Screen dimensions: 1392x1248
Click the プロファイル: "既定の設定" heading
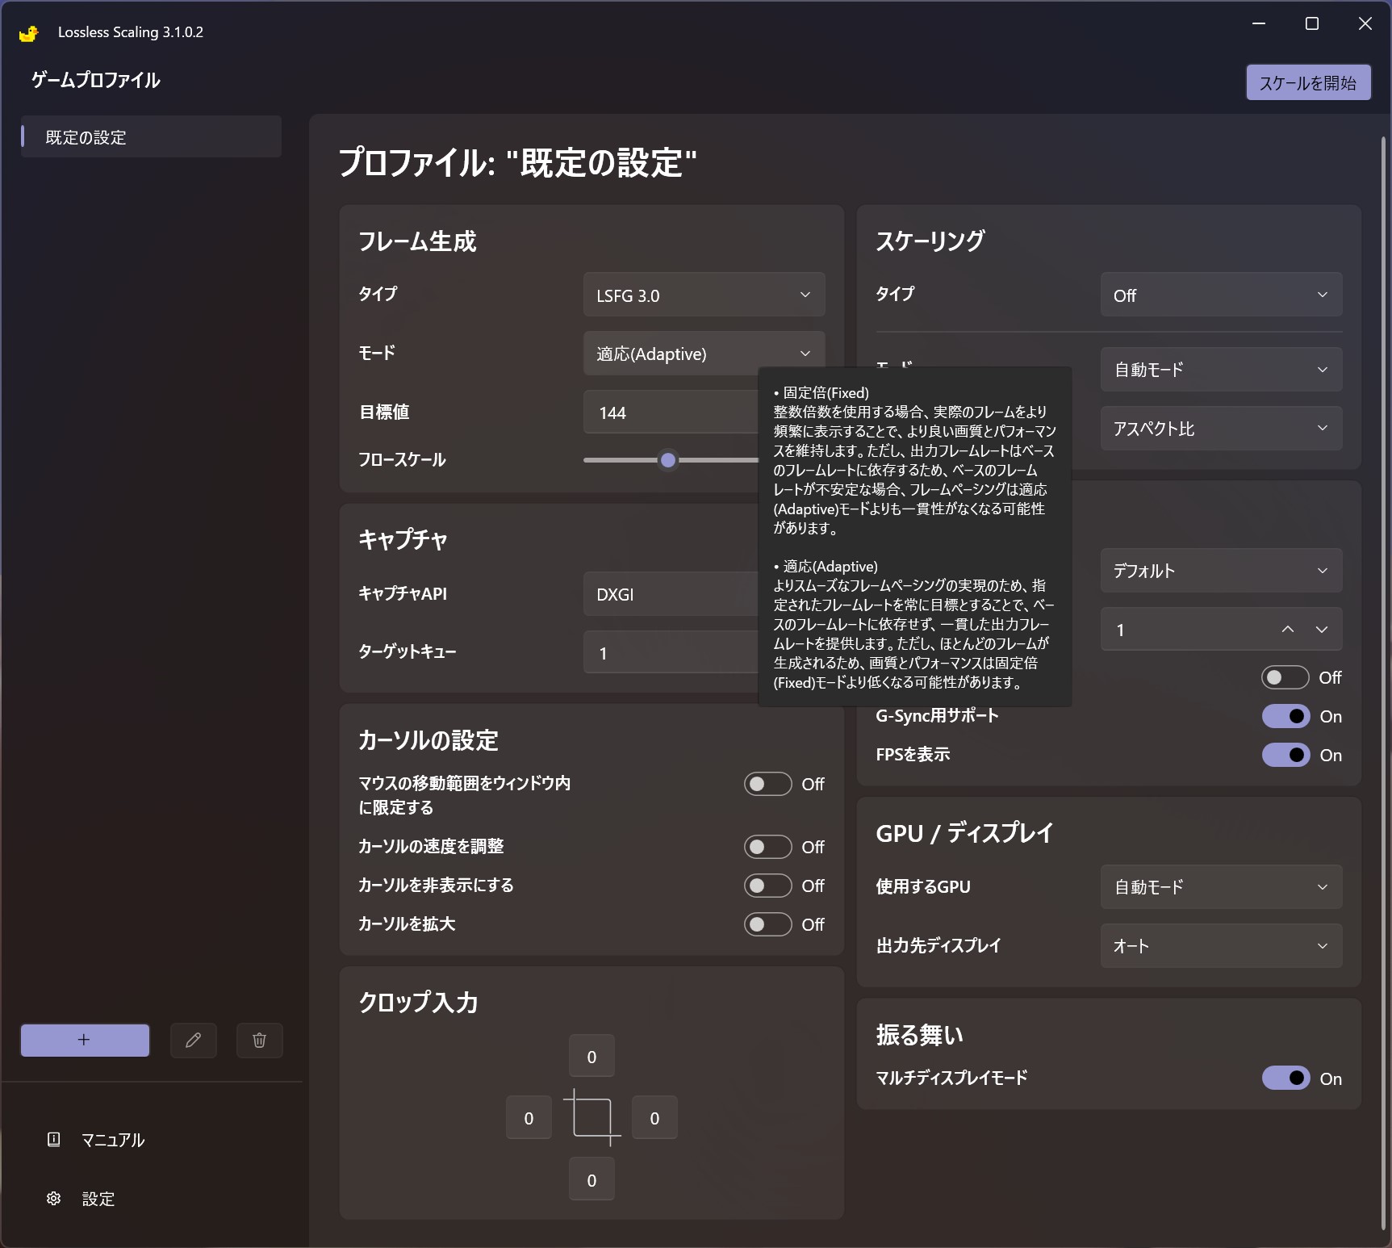517,162
